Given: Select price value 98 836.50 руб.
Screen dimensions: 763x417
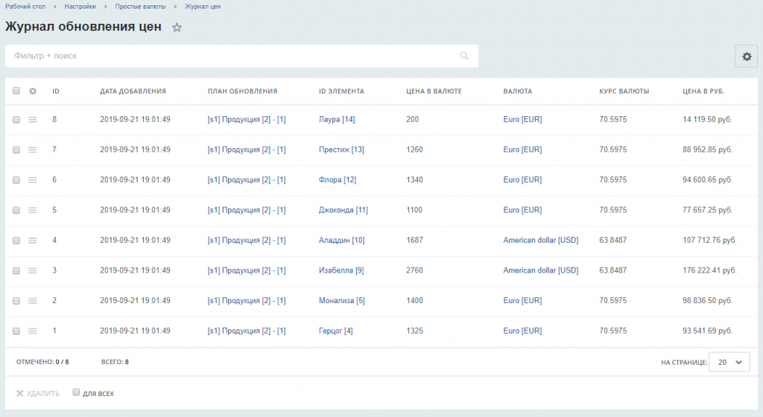Looking at the screenshot, I should pos(707,301).
